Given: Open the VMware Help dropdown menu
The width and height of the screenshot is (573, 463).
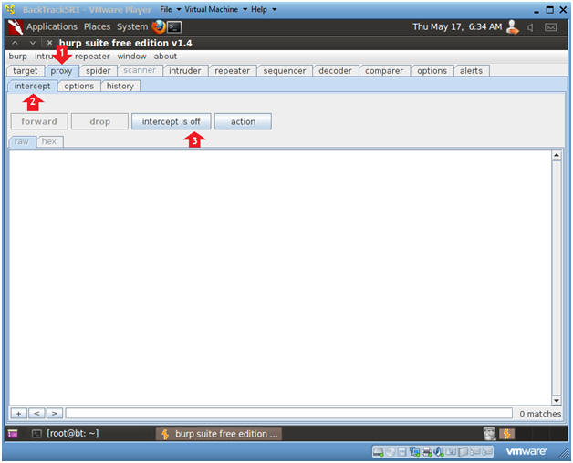Looking at the screenshot, I should [264, 9].
